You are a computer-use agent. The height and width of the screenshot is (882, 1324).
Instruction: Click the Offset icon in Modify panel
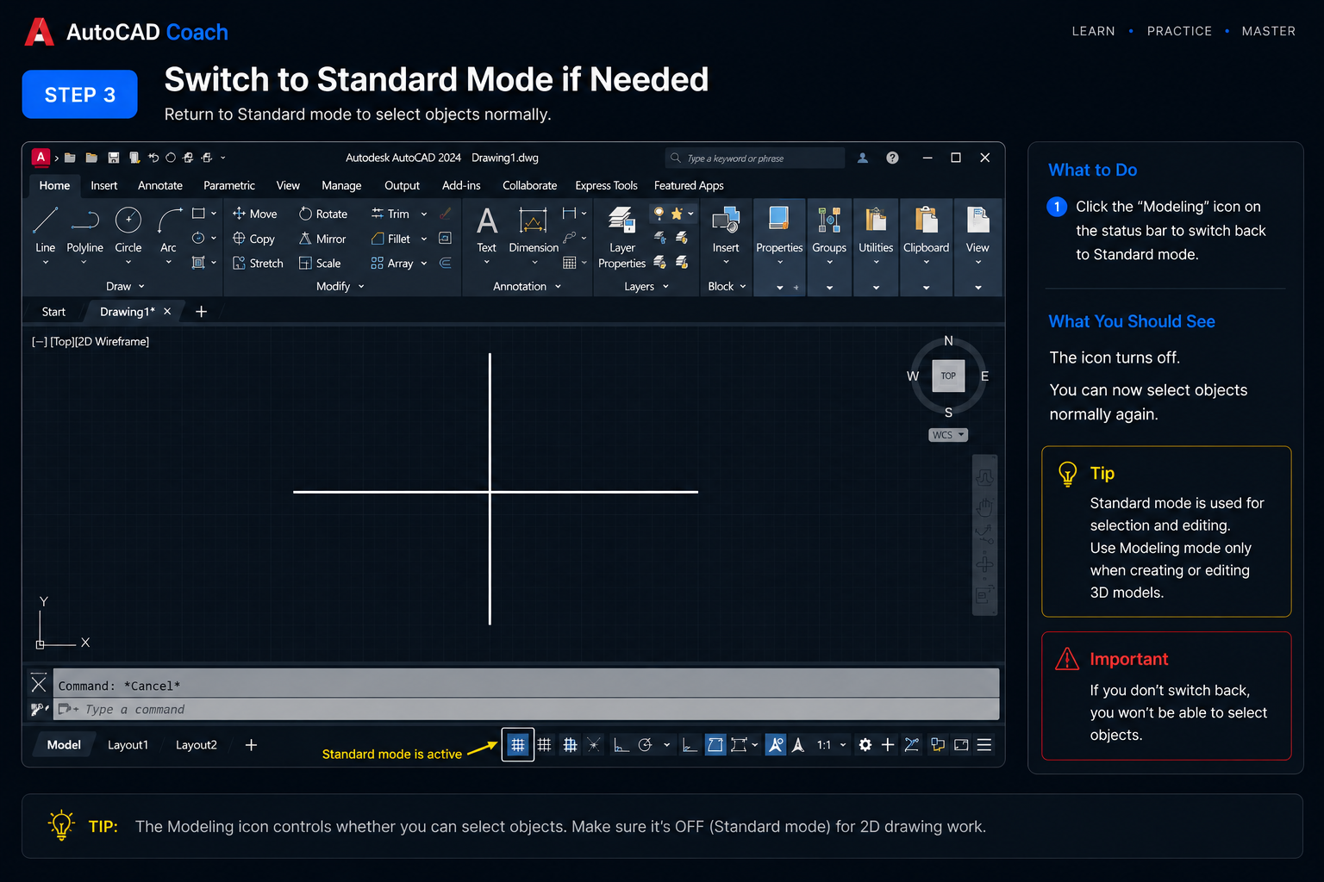[x=446, y=264]
